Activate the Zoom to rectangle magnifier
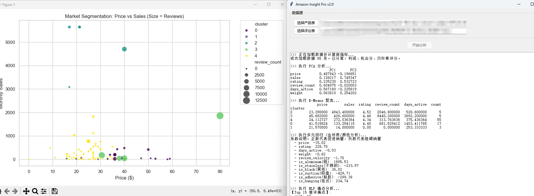The image size is (534, 196). [35, 191]
